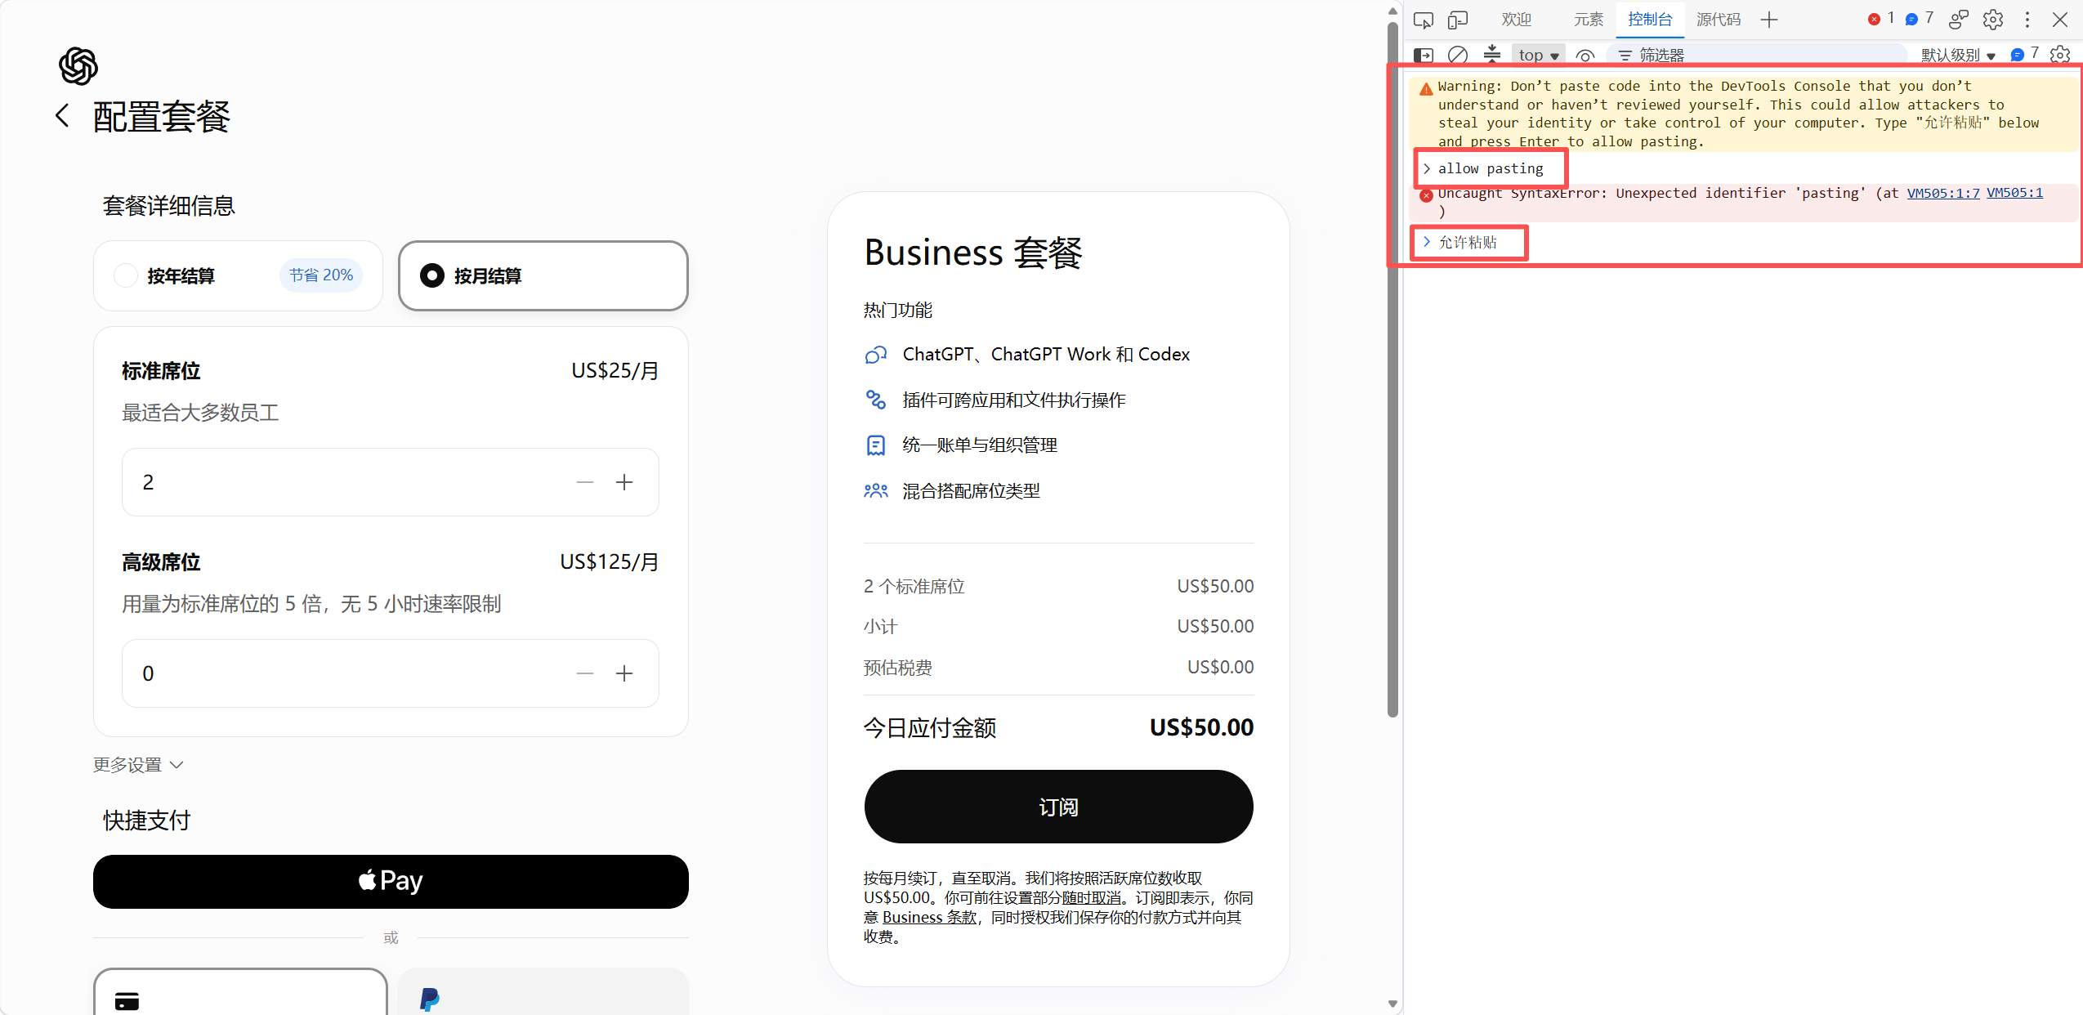
Task: Switch to the 欢迎 tab
Action: (1516, 20)
